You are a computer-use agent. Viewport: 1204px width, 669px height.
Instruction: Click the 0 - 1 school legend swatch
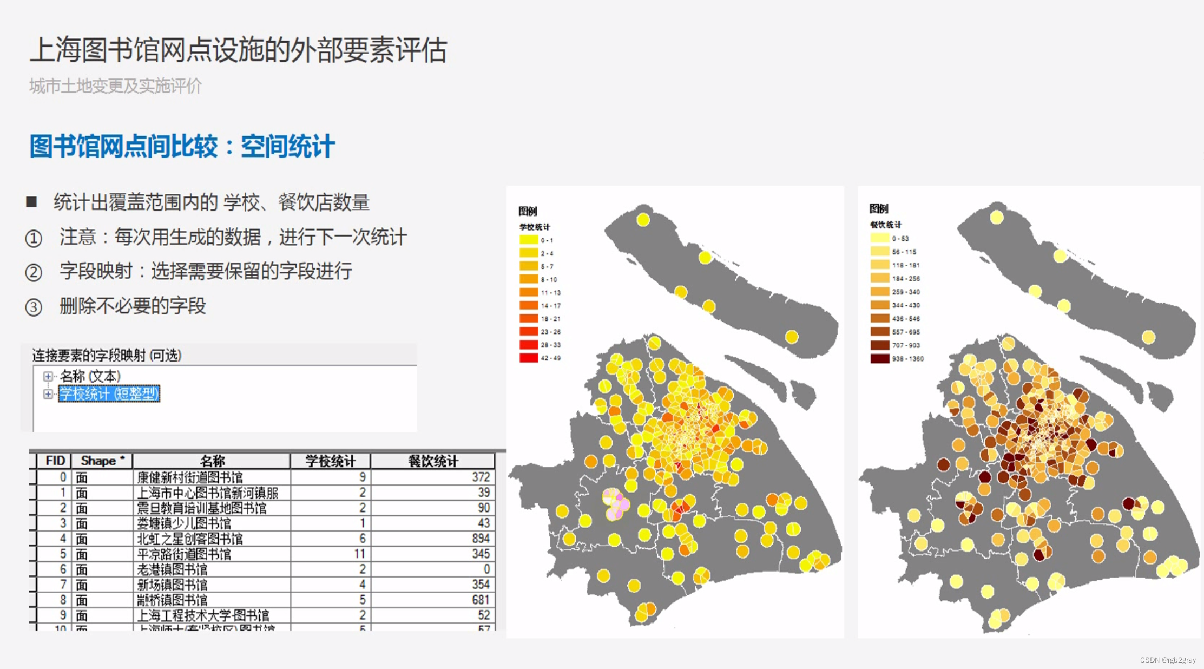point(529,240)
